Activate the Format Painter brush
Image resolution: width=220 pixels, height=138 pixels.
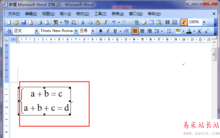coord(105,22)
